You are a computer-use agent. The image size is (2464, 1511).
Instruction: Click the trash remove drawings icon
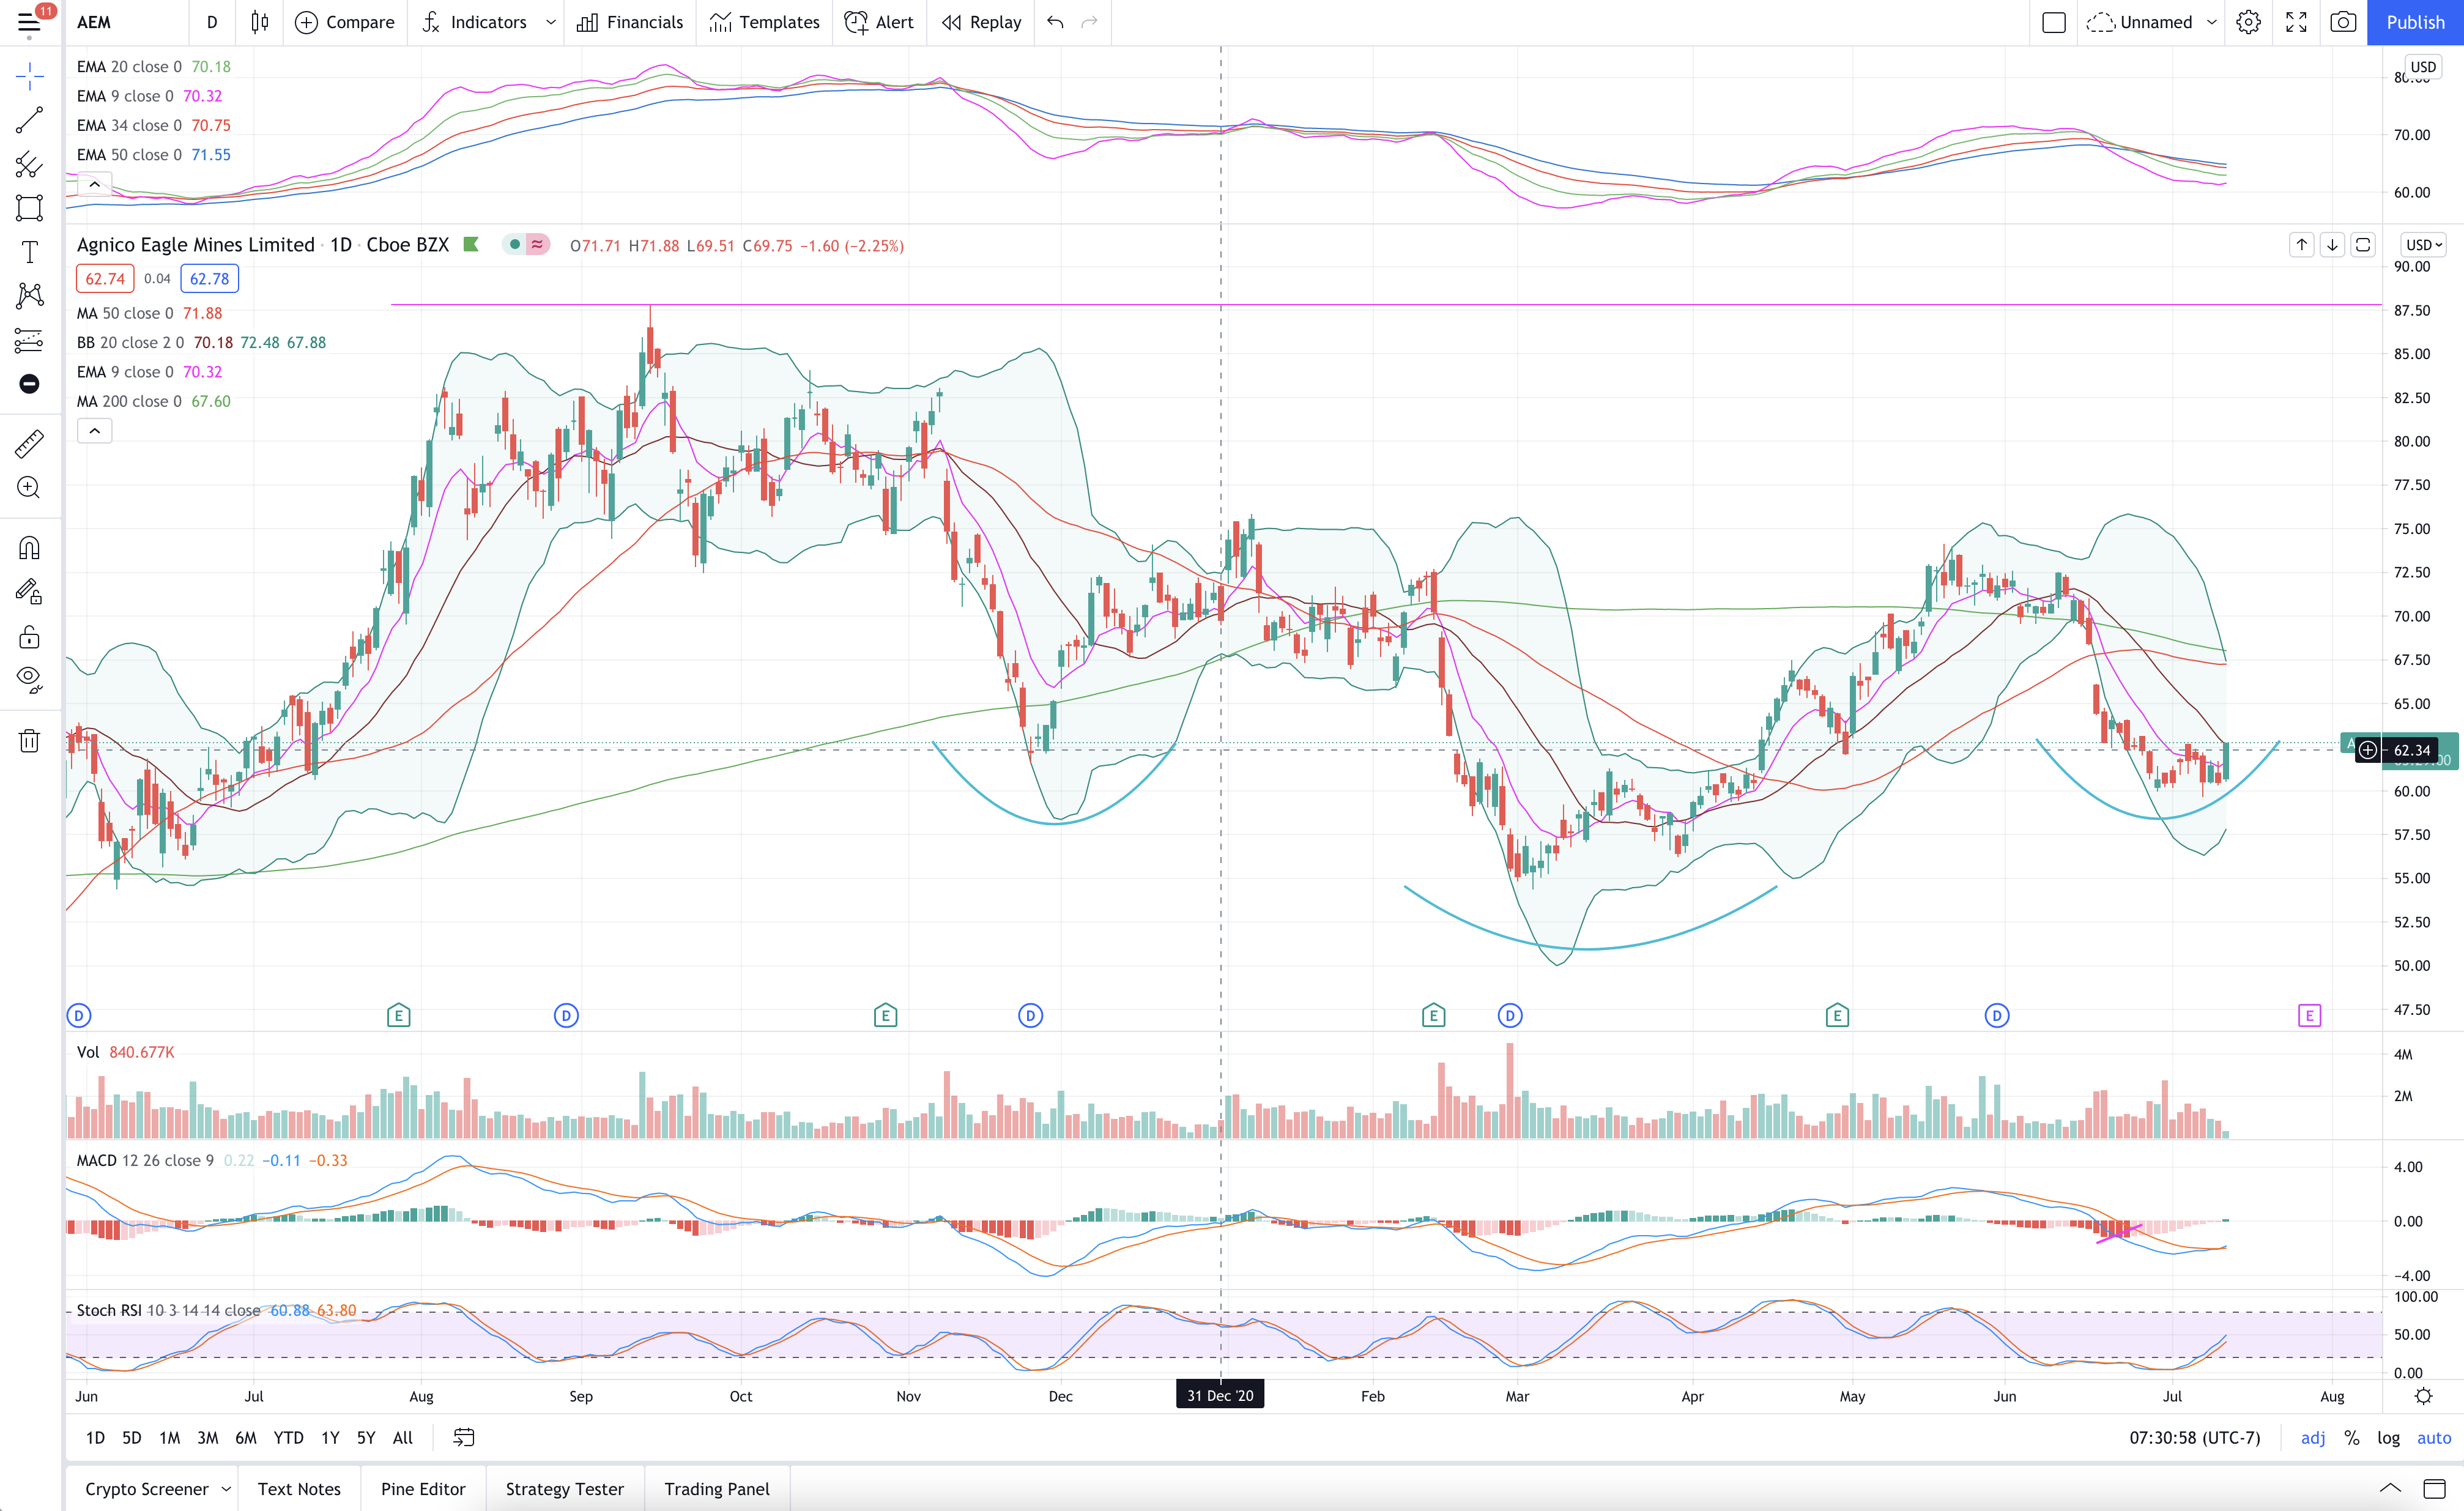pos(29,741)
